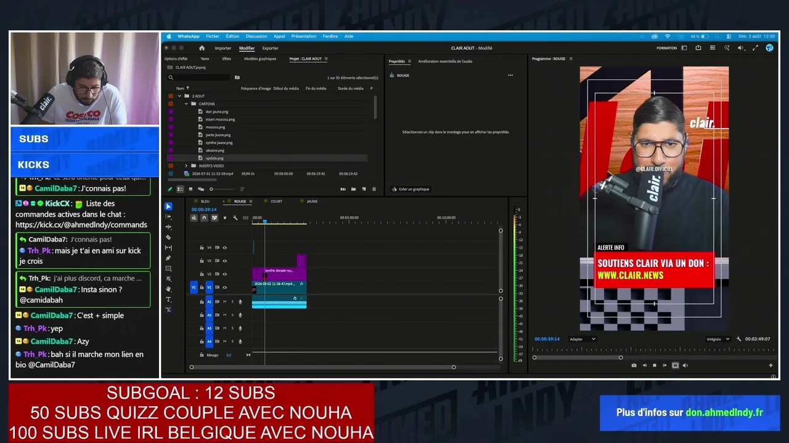Click the trash icon in Project panel
The width and height of the screenshot is (789, 443).
tap(374, 189)
